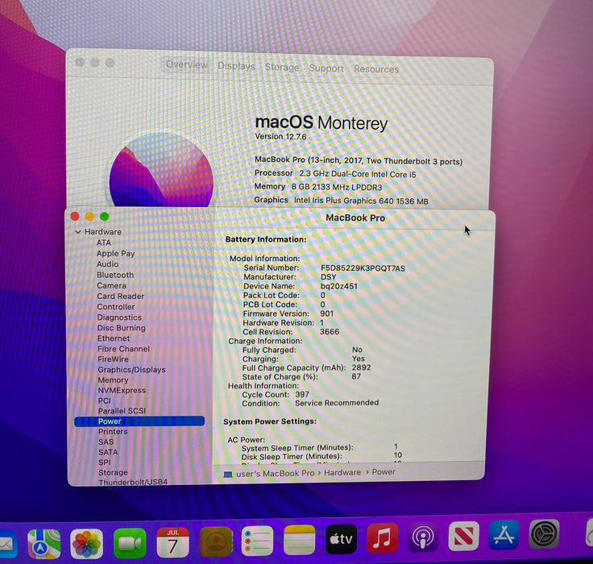
Task: Collapse the Hardware section in sidebar
Action: pyautogui.click(x=78, y=232)
